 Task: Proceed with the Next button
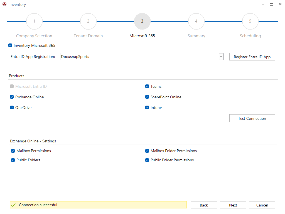click(233, 205)
